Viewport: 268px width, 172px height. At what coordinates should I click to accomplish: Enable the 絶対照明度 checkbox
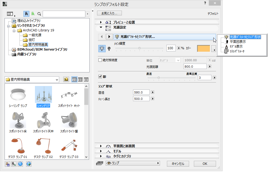coord(100,60)
